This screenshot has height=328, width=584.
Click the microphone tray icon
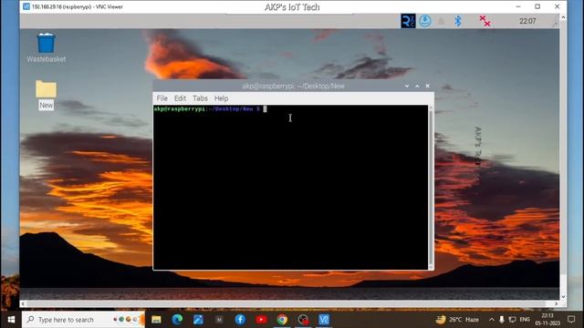tap(502, 320)
